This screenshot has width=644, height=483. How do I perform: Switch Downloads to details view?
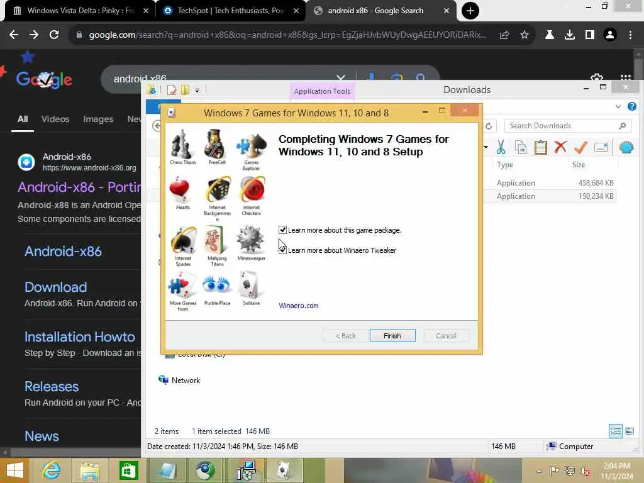[x=615, y=431]
